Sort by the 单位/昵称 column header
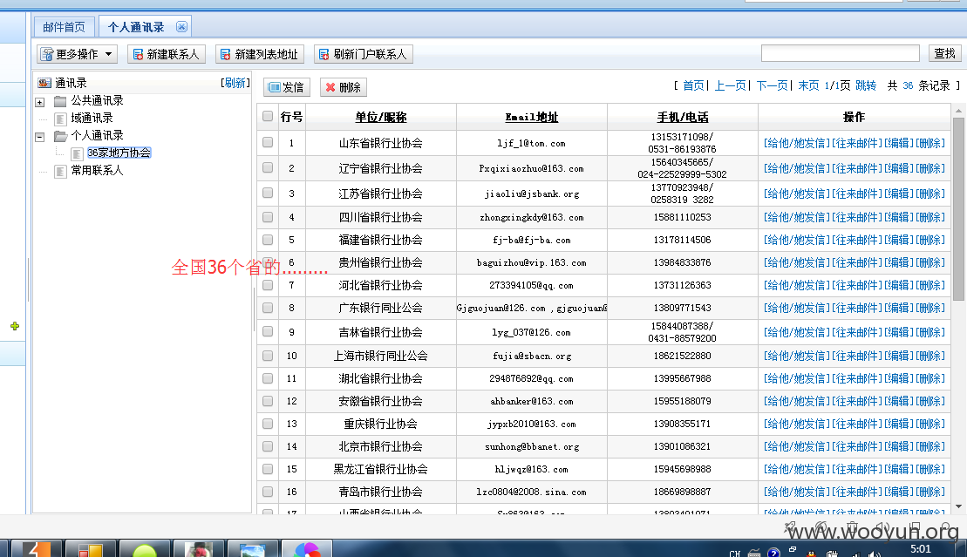 [x=380, y=117]
